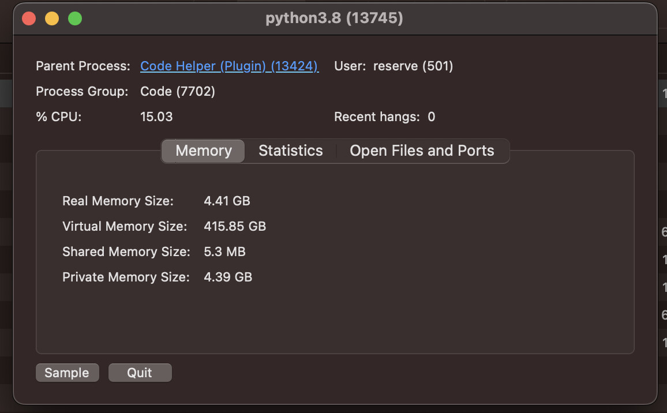The width and height of the screenshot is (667, 413).
Task: Close the python3.8 window with red button
Action: 29,18
